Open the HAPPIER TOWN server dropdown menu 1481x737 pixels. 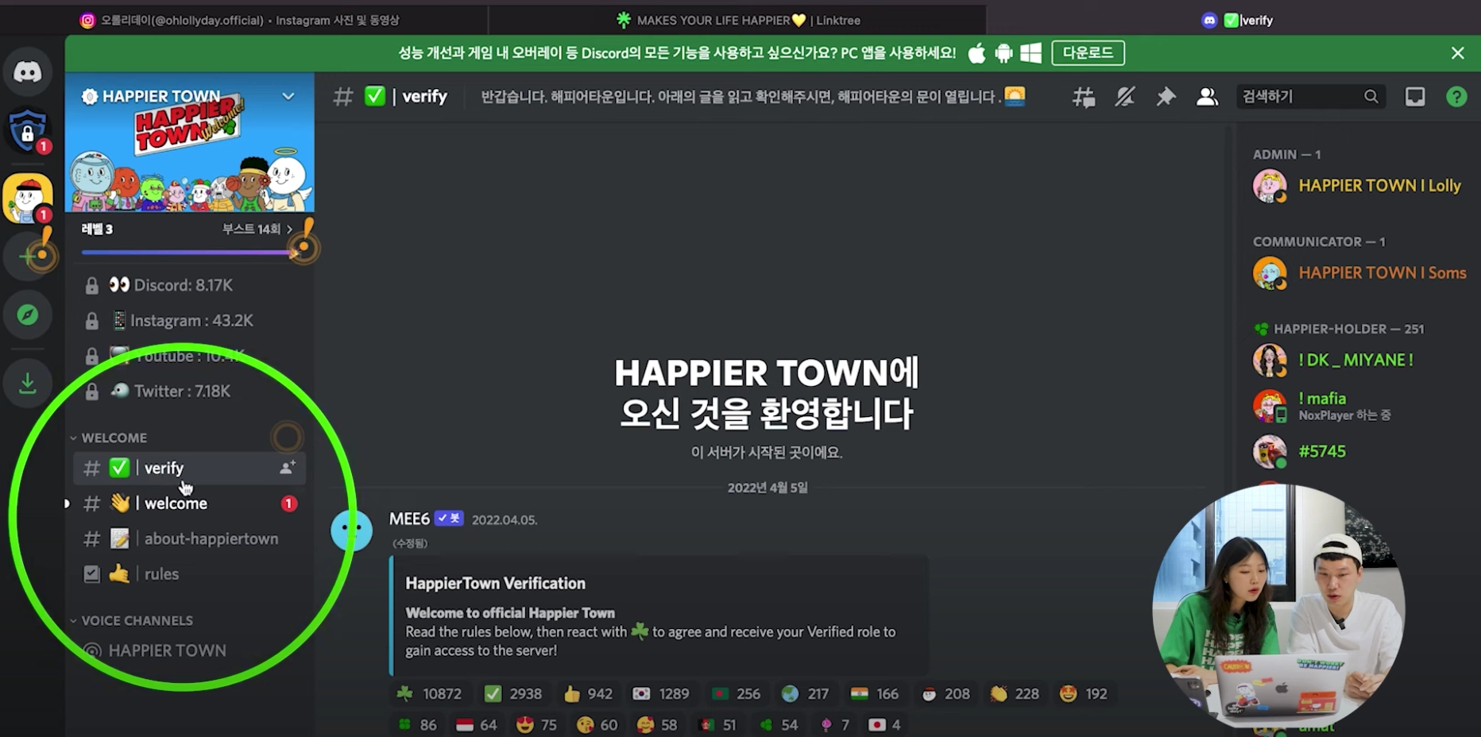pyautogui.click(x=288, y=97)
